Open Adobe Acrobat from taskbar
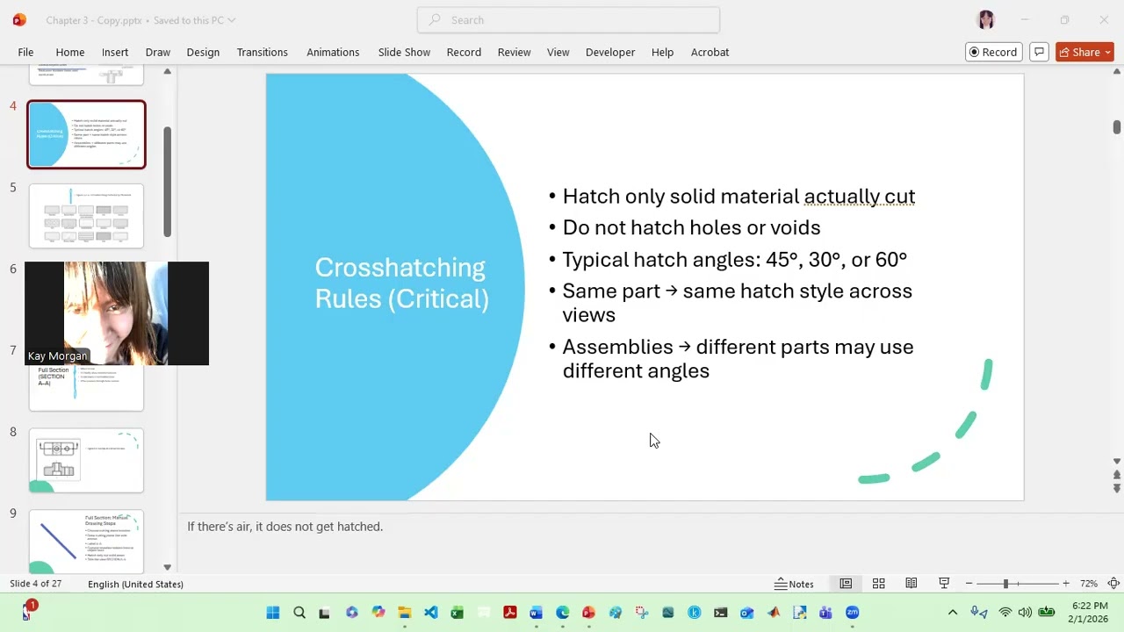The width and height of the screenshot is (1124, 632). [510, 613]
